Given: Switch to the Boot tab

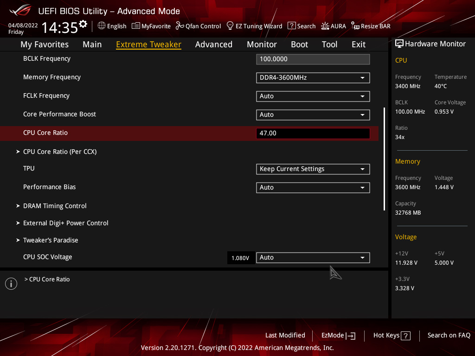Looking at the screenshot, I should [299, 44].
